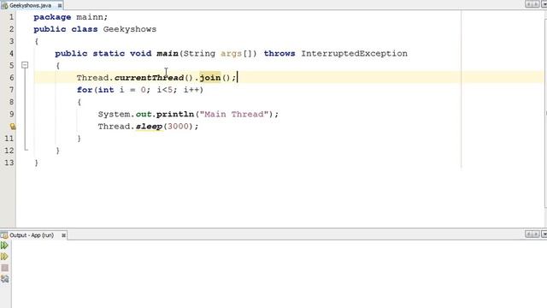This screenshot has height=308, width=547.
Task: Click the 'for' keyword on line 7
Action: click(85, 90)
